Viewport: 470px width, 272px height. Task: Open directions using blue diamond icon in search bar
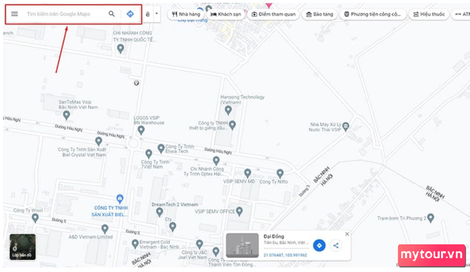click(x=130, y=14)
